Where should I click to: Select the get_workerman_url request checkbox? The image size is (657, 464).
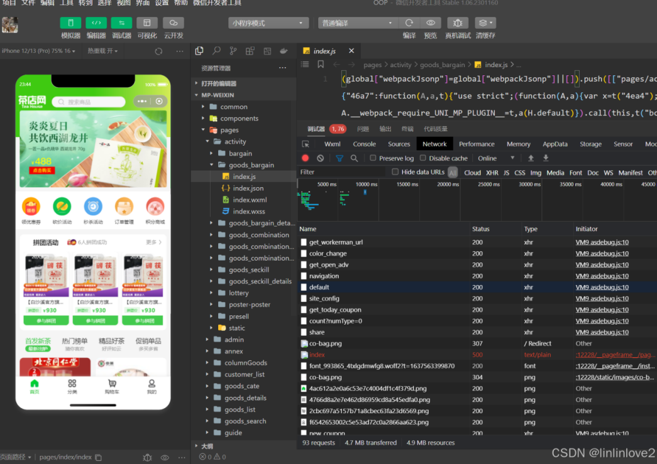coord(304,242)
